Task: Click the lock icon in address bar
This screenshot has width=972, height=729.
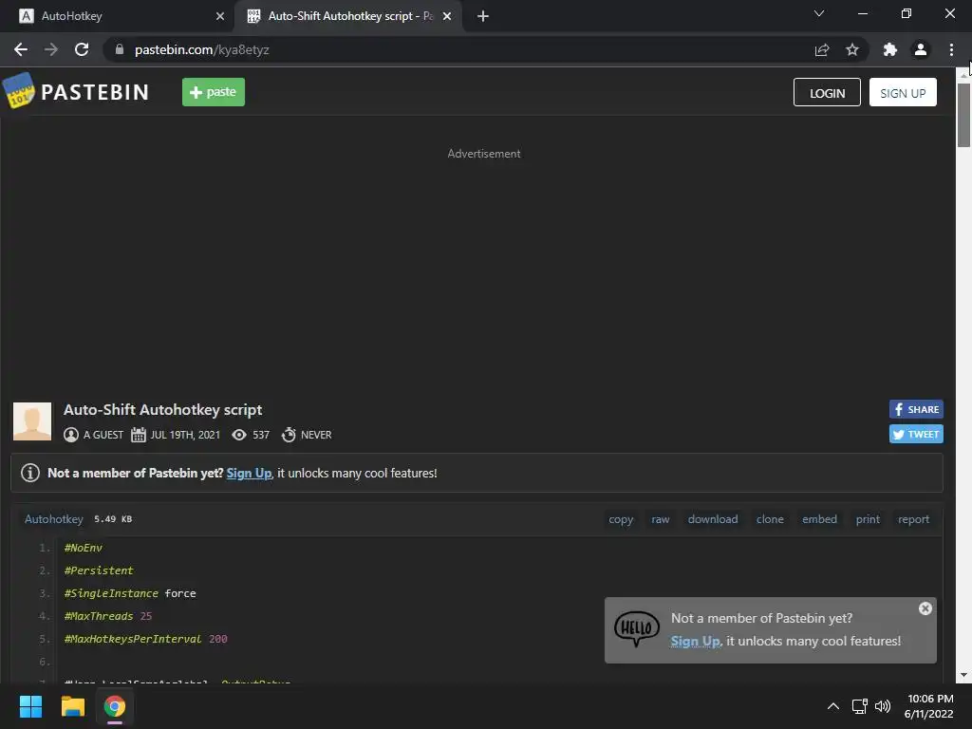Action: click(x=119, y=49)
